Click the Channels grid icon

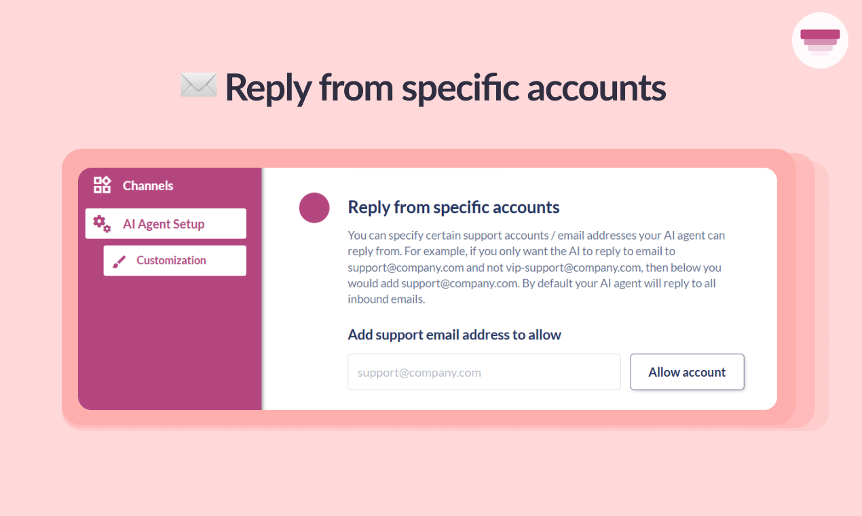102,185
